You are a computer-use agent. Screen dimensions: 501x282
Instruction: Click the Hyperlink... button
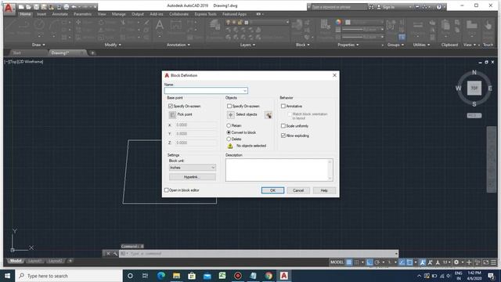coord(193,177)
